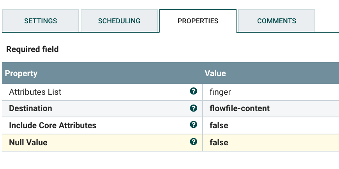339x169 pixels.
Task: Click help icon for Include Core Attributes
Action: 193,125
